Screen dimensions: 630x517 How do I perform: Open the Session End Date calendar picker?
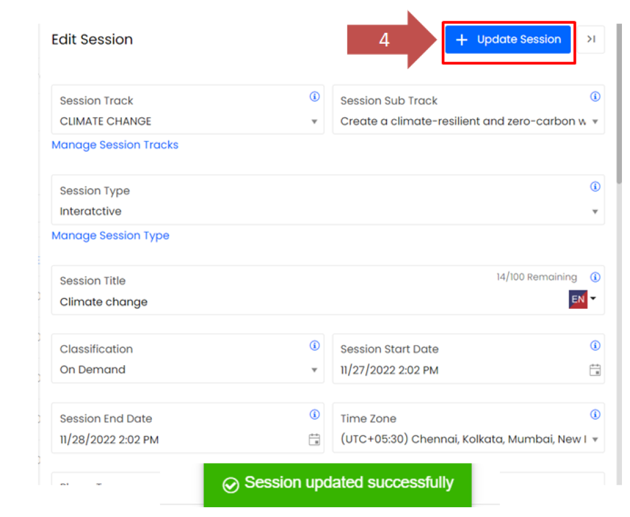click(x=314, y=439)
